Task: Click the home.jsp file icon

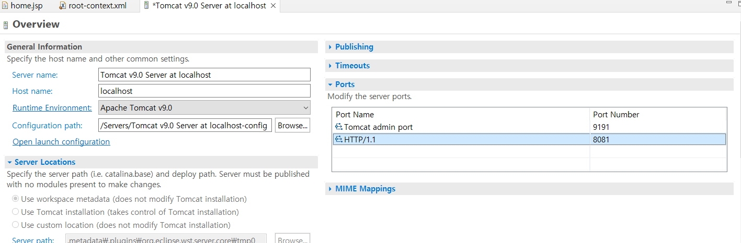Action: click(x=6, y=6)
